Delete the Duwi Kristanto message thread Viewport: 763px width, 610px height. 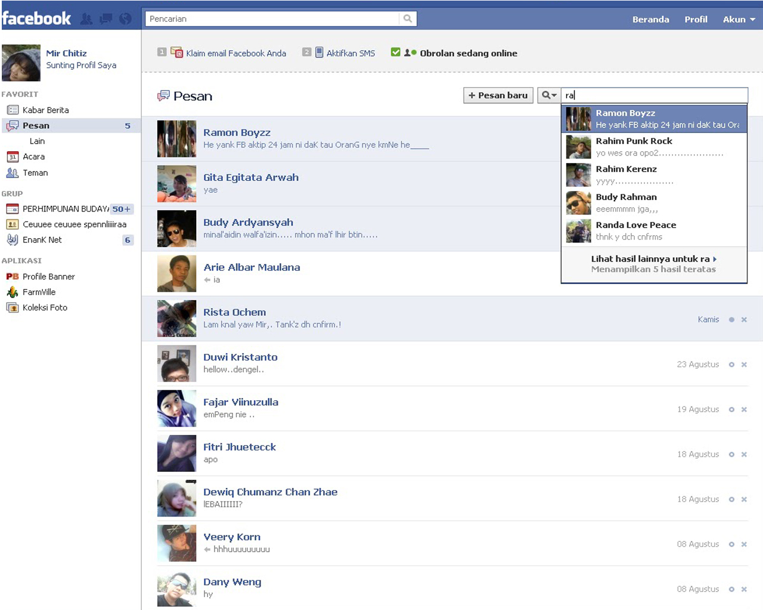coord(744,365)
